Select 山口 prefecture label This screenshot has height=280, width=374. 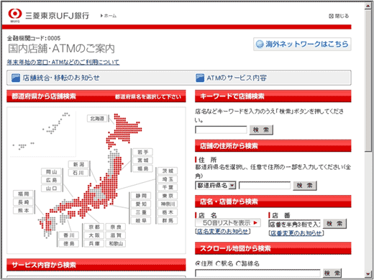click(x=51, y=189)
